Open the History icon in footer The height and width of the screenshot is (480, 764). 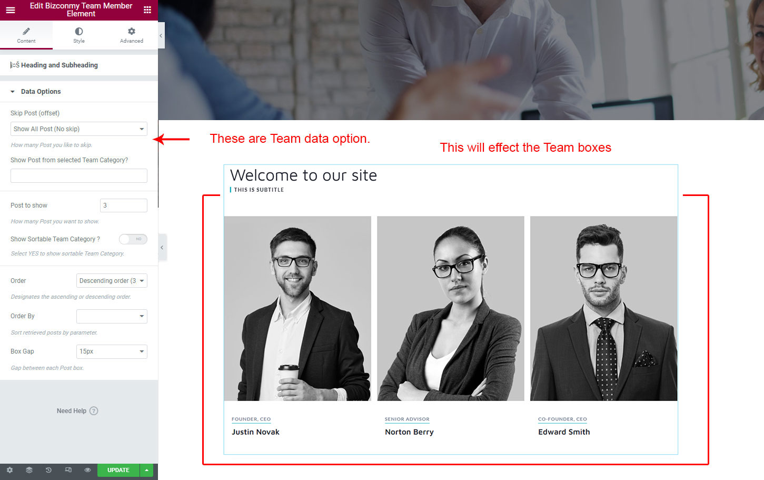(48, 470)
